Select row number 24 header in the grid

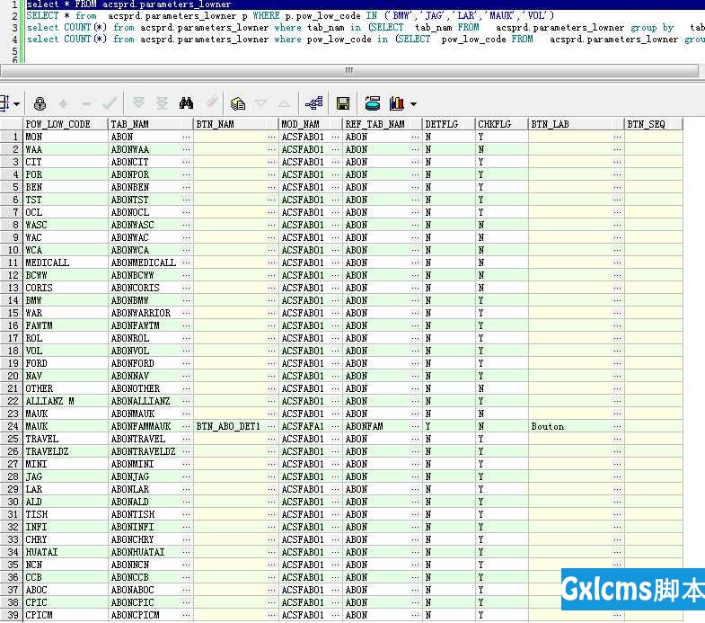[12, 426]
